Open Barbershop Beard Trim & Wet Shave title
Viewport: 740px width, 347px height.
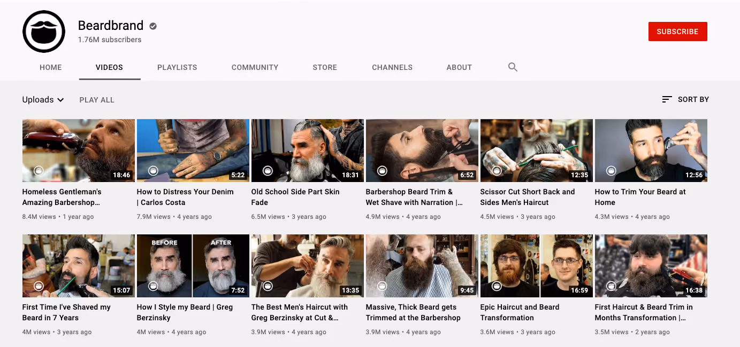[414, 197]
